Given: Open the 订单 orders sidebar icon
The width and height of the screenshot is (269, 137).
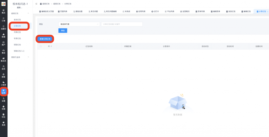Looking at the screenshot, I should click(x=3, y=19).
